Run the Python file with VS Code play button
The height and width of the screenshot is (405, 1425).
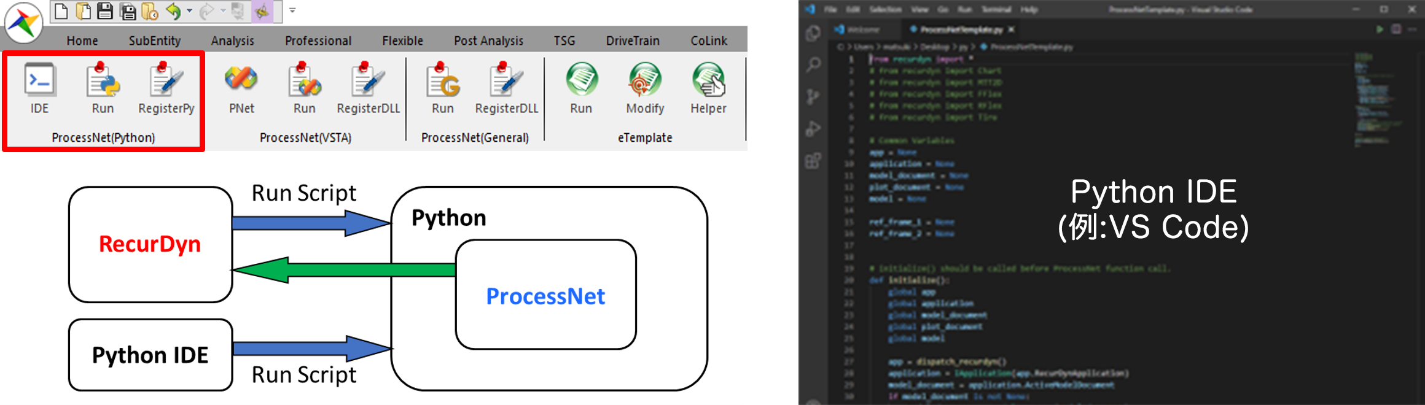coord(1380,29)
